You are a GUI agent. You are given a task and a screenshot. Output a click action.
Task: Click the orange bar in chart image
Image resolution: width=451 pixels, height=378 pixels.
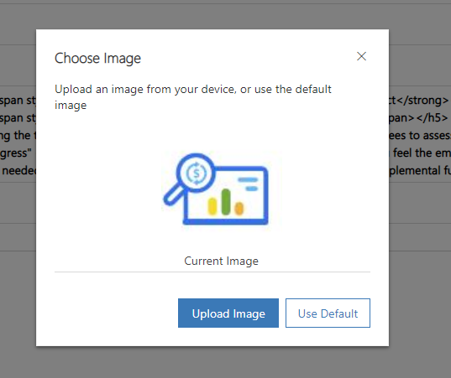(239, 209)
